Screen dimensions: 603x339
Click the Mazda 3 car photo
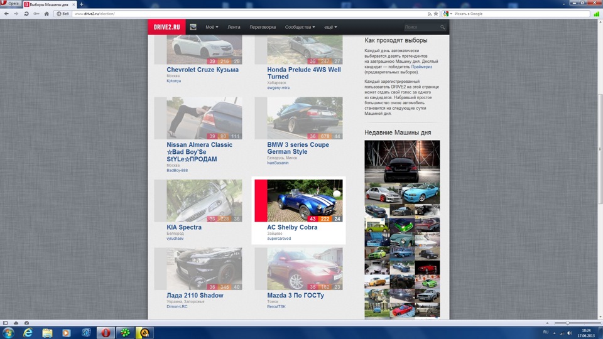point(305,269)
